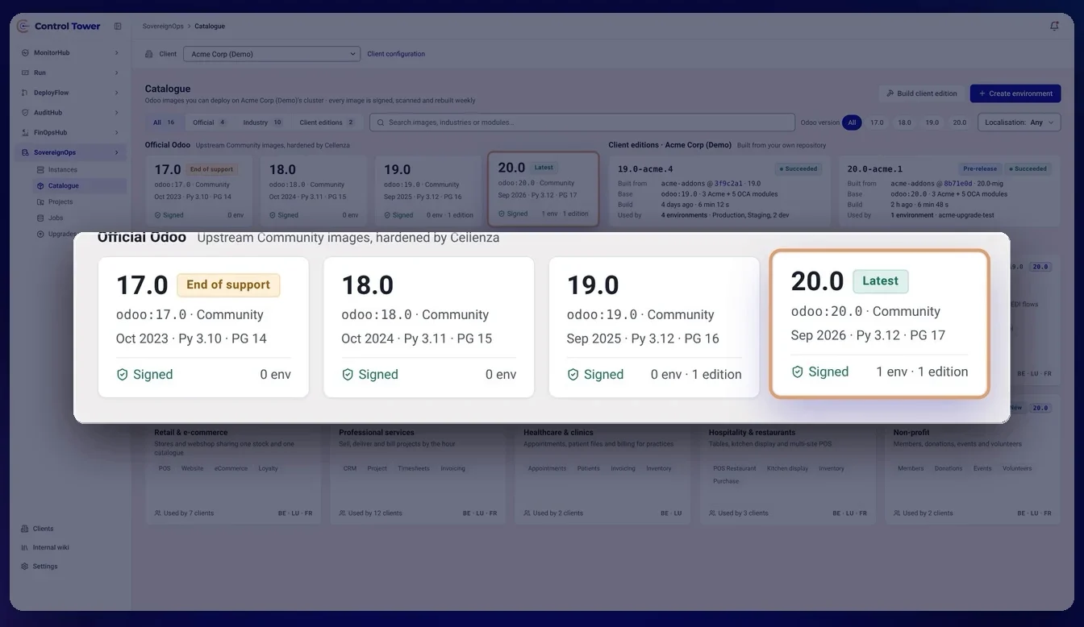Click the Instances server icon
Image resolution: width=1084 pixels, height=627 pixels.
(x=40, y=170)
